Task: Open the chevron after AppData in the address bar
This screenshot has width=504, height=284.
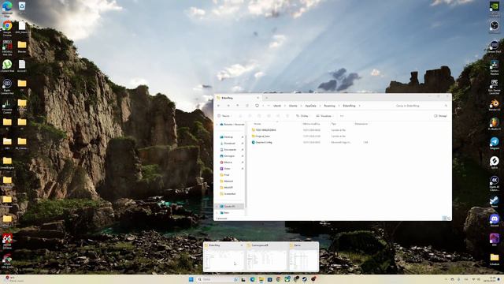Action: coord(321,106)
